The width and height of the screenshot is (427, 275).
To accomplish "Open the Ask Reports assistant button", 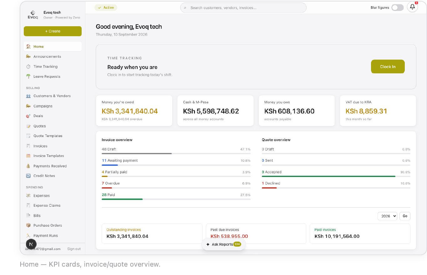I will click(x=224, y=244).
